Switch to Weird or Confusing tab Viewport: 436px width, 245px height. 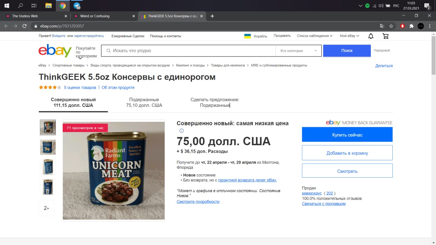(x=104, y=16)
